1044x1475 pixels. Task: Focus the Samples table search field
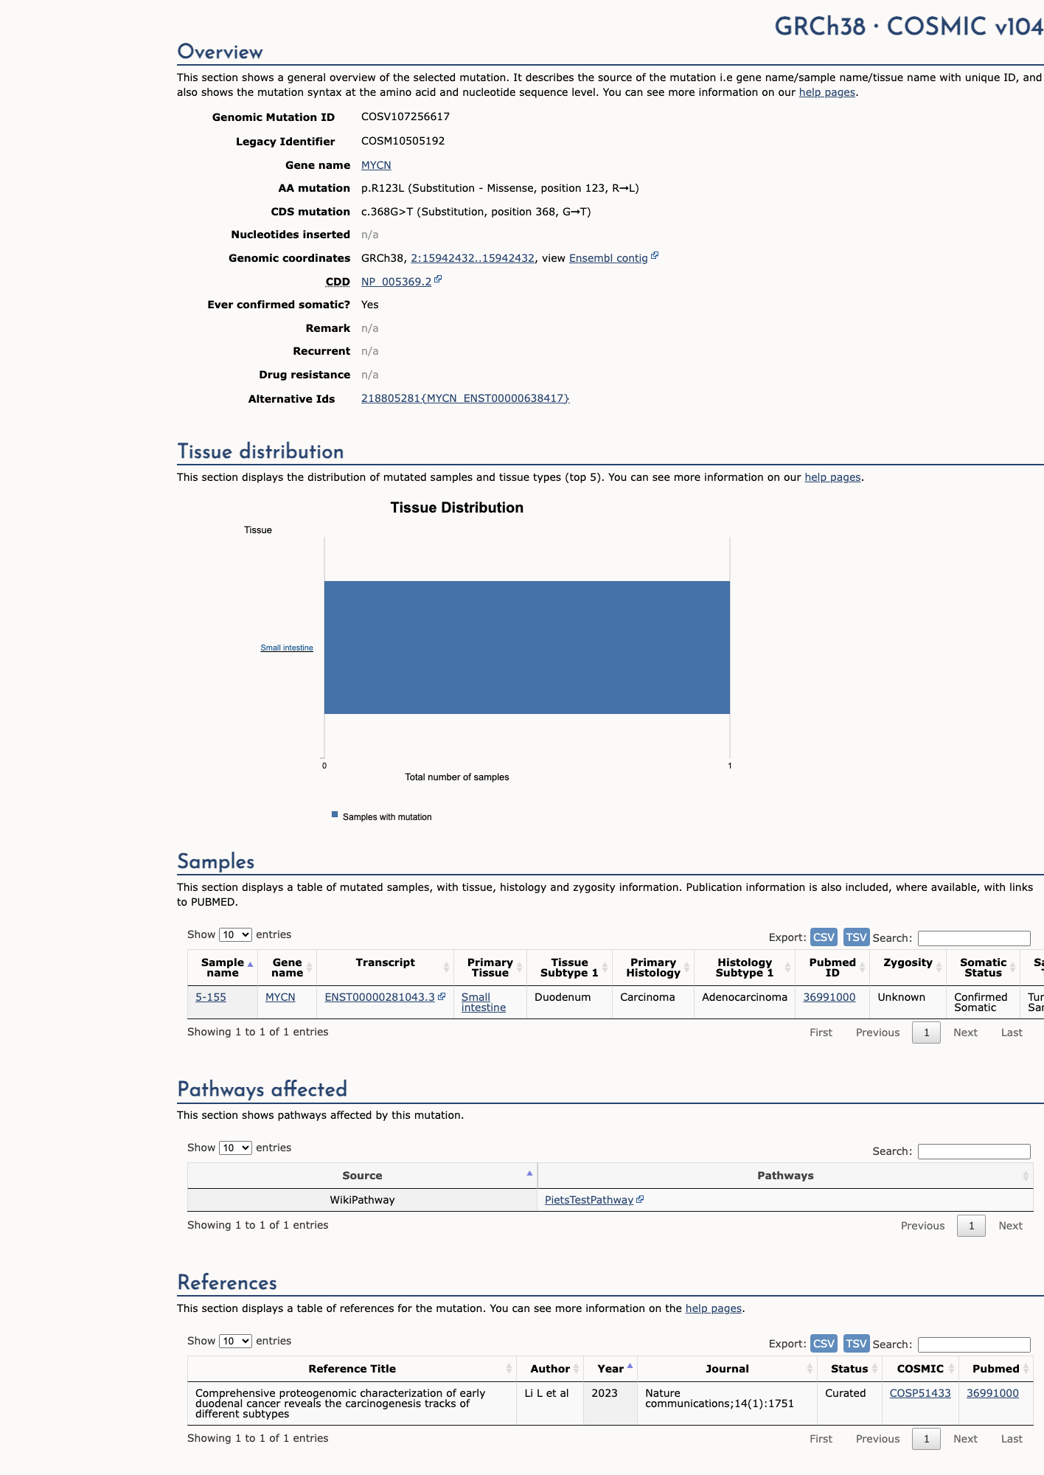[974, 938]
